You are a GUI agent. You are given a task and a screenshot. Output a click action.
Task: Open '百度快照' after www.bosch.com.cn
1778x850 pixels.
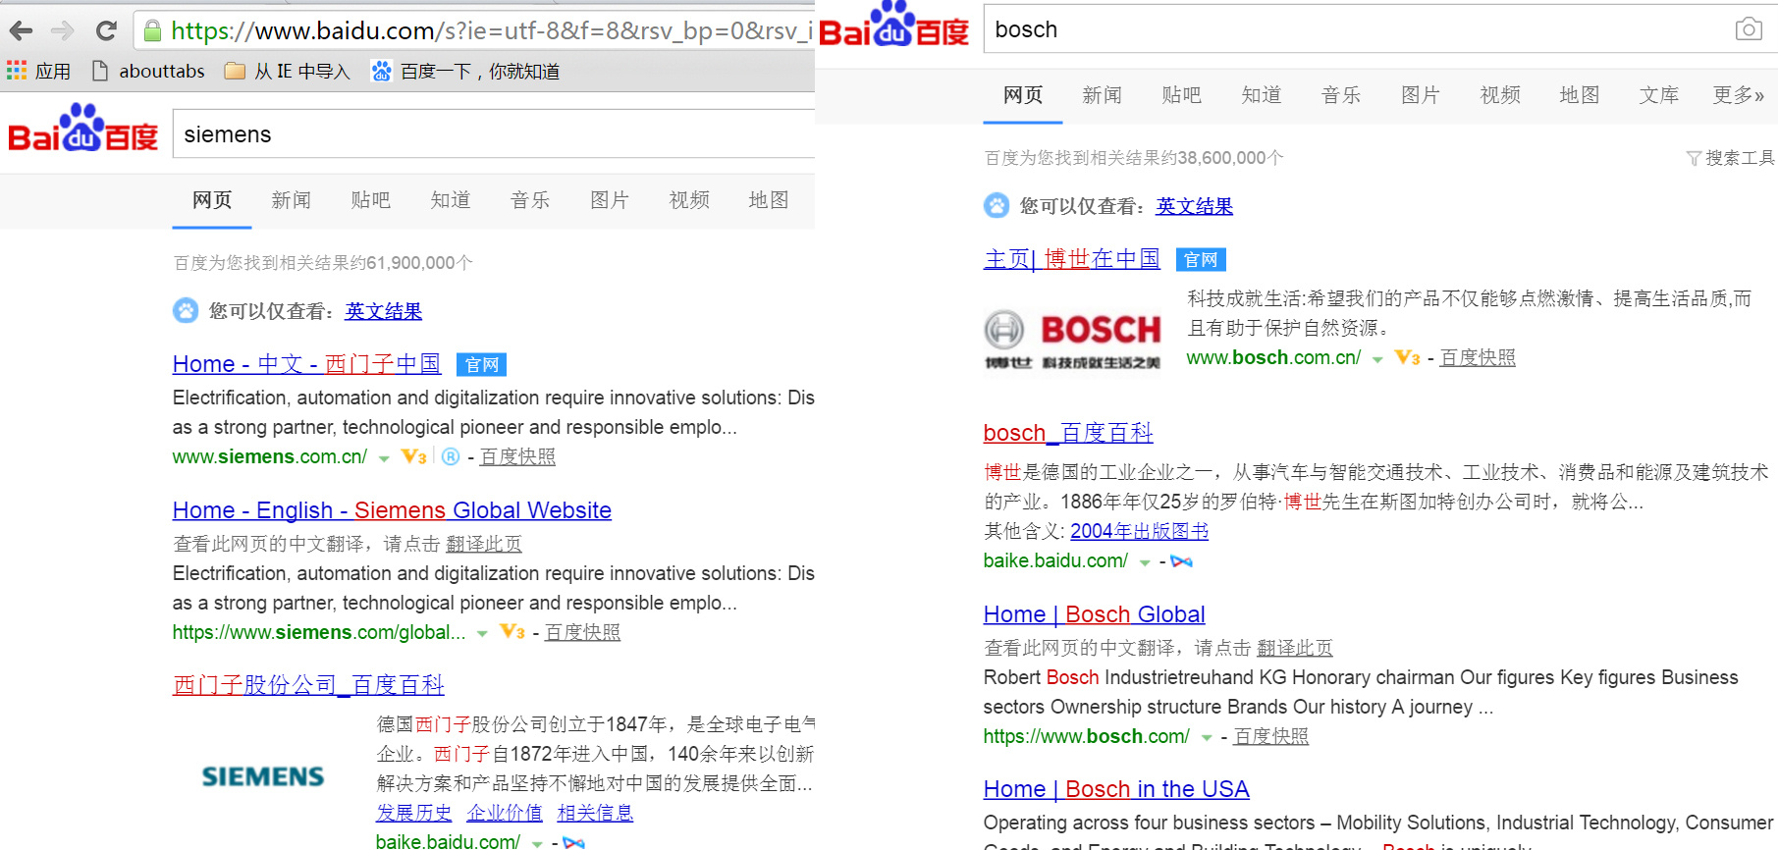point(1478,358)
